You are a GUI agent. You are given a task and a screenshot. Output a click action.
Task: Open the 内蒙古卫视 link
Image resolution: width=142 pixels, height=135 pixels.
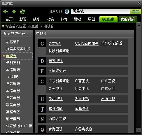pos(57,119)
